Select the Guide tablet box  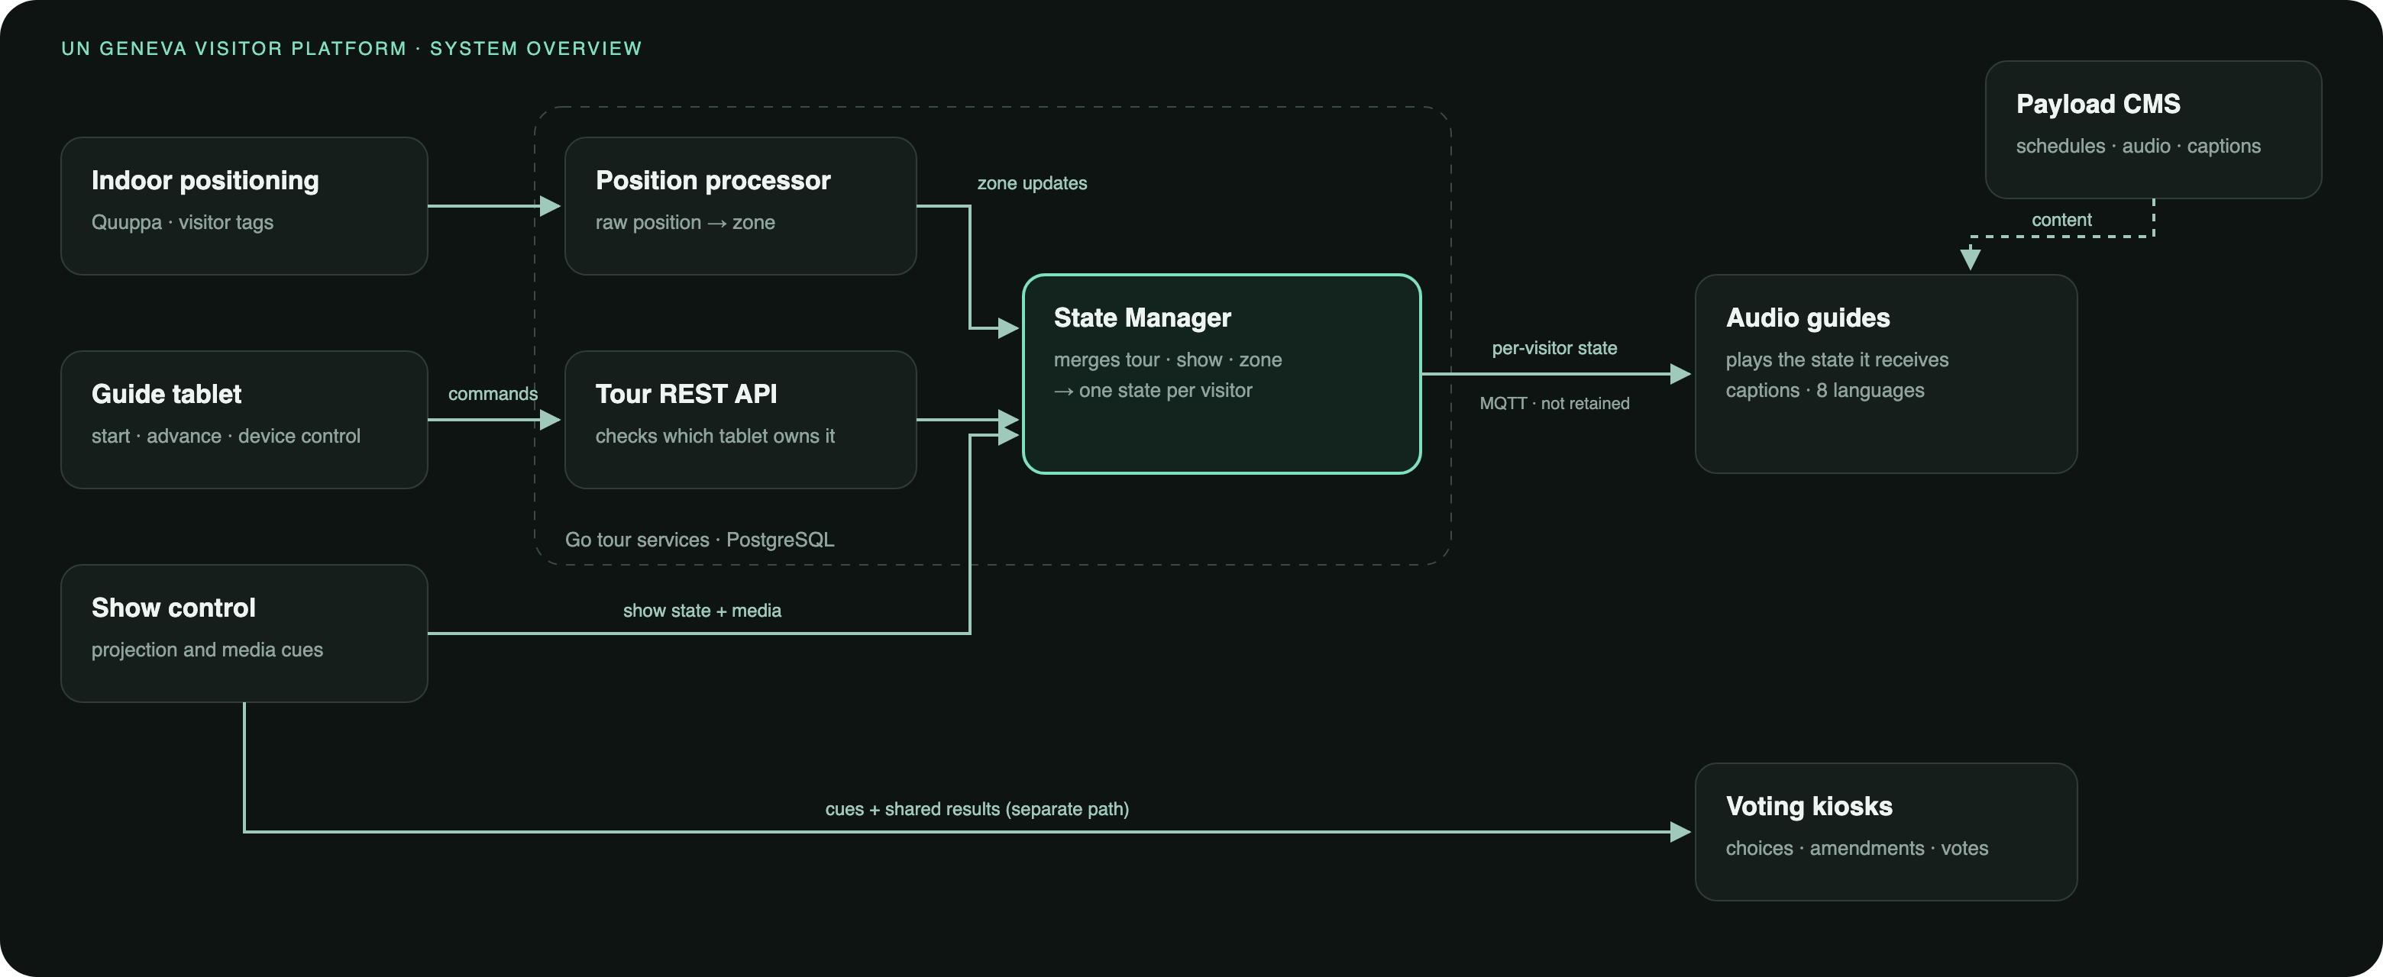click(244, 420)
